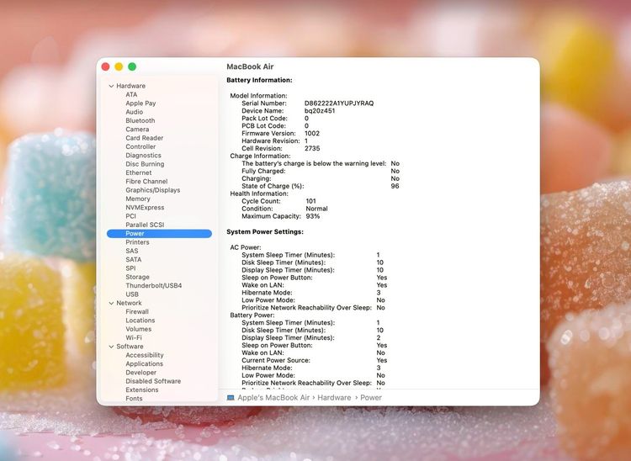Show Graphics/Displays information
The image size is (631, 461).
click(153, 190)
